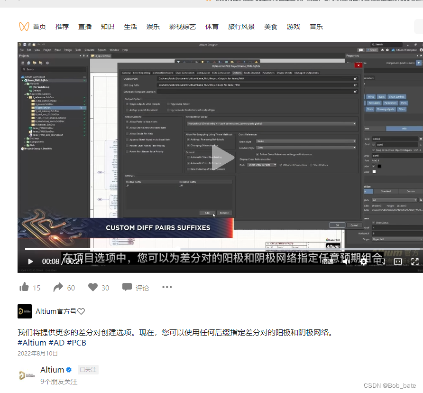Screen dimensions: 423x393
Task: Click Cancel in the Options dialog
Action: 354,225
